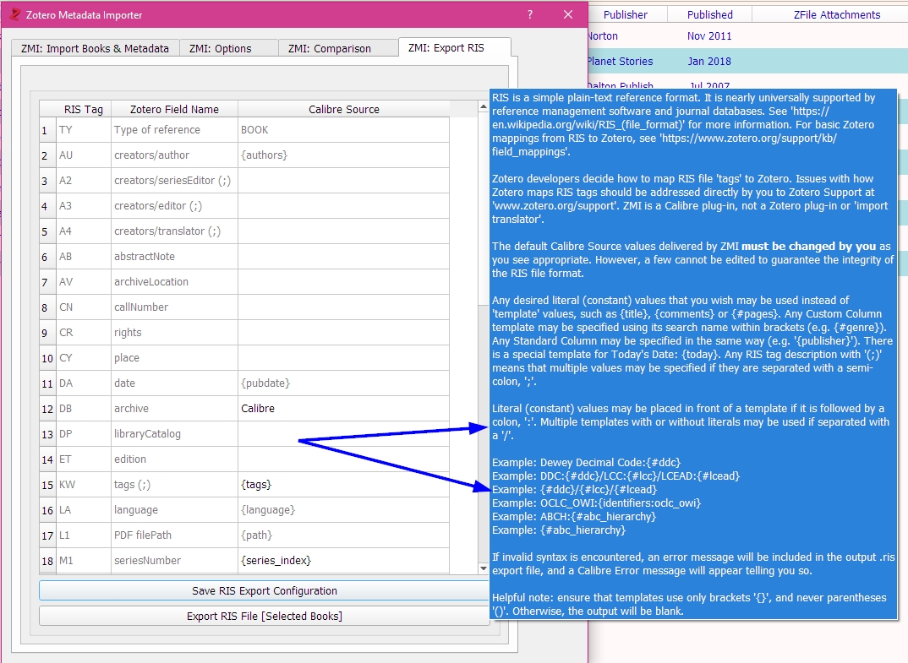Click the 'abstractNote' field name cell
Viewport: 908px width, 663px height.
(174, 256)
